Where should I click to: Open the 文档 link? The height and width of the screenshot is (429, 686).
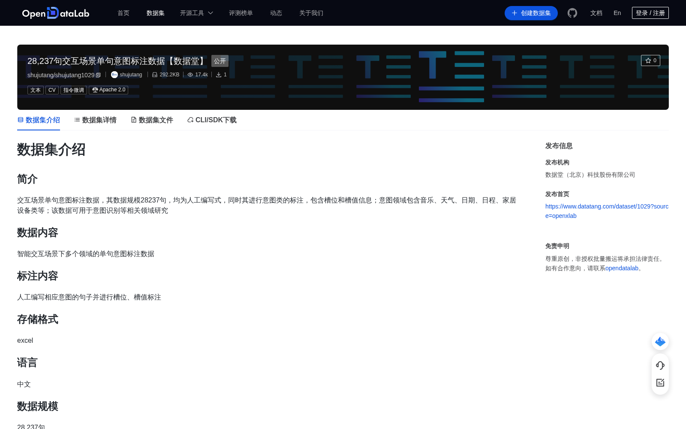pos(596,13)
